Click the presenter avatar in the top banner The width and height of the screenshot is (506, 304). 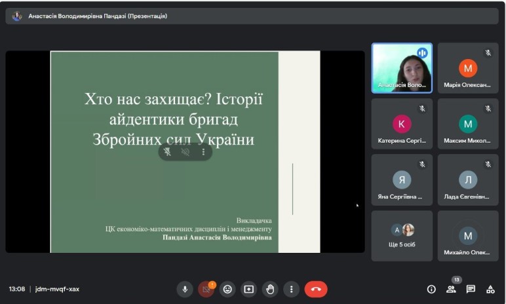point(17,16)
